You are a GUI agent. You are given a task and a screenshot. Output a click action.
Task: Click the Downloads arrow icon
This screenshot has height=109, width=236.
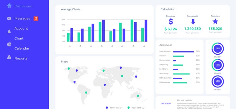193,22
